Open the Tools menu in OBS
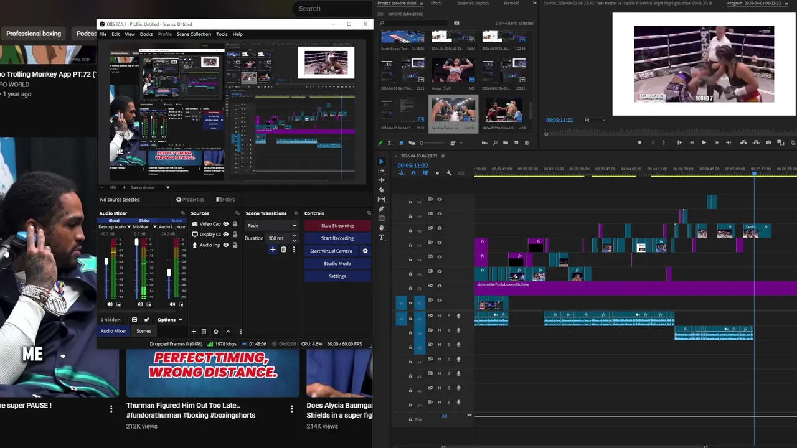 (x=222, y=34)
